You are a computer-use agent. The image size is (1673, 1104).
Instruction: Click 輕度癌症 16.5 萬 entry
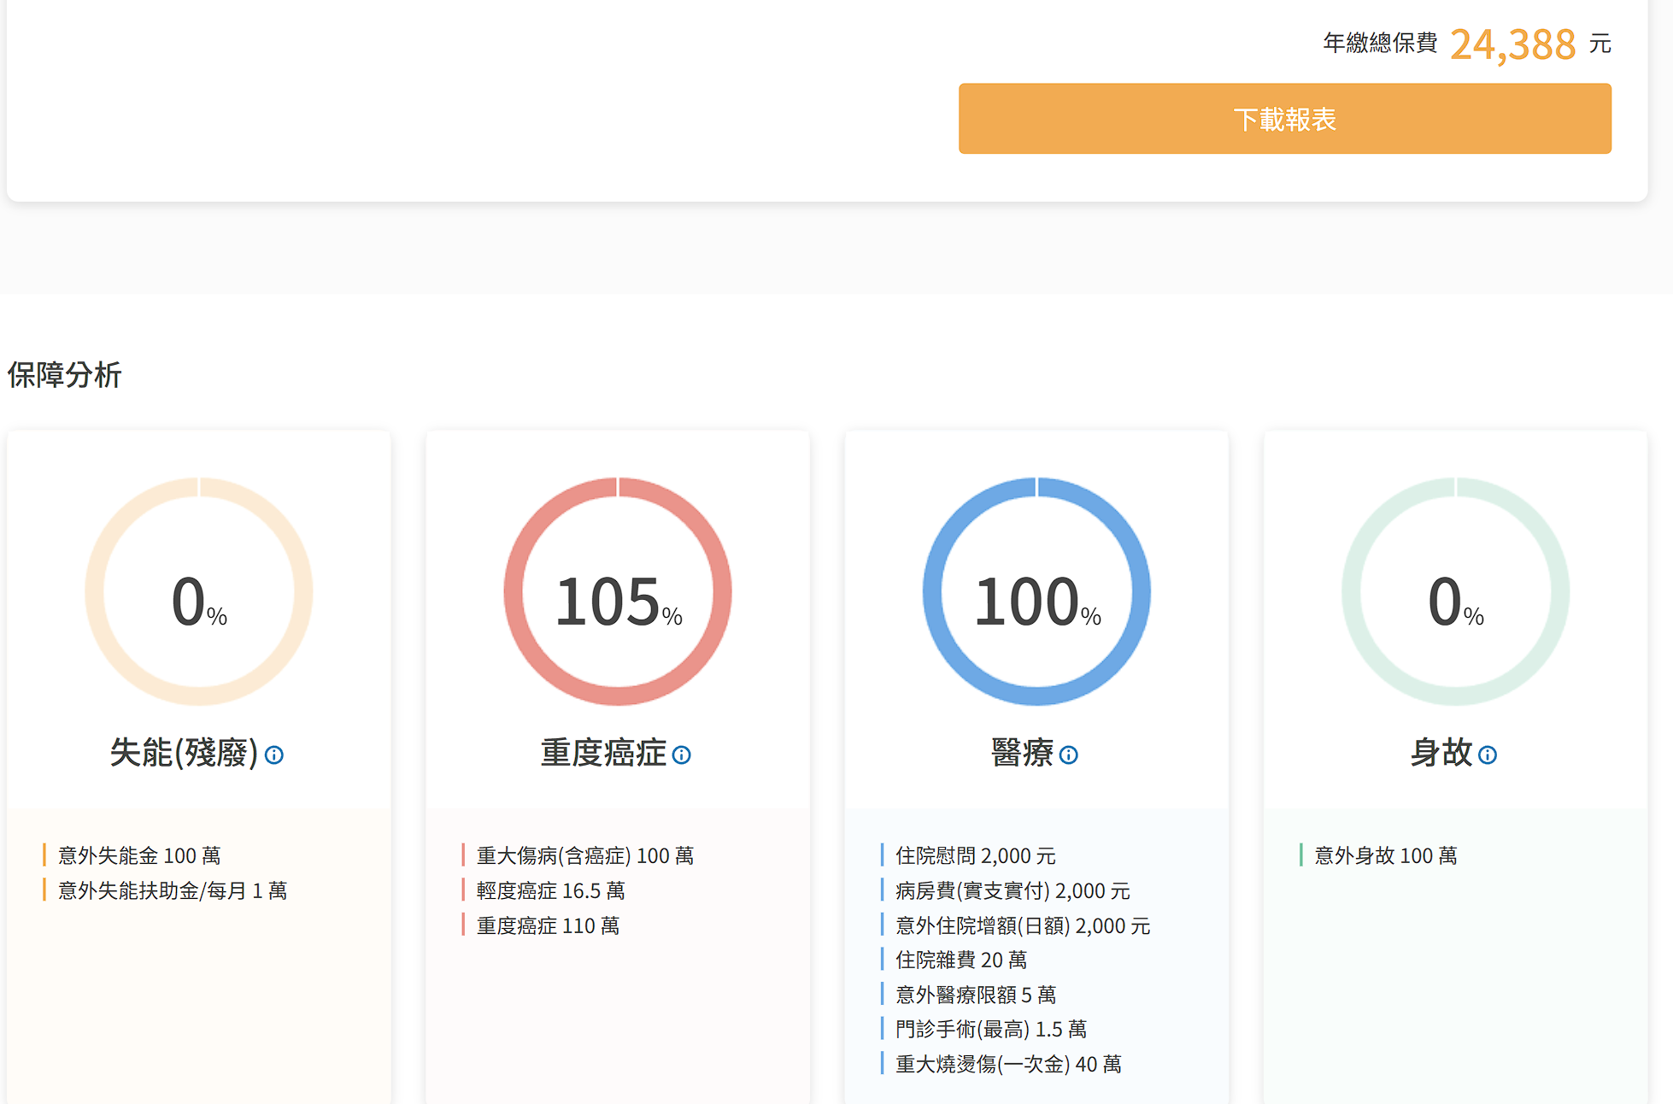tap(550, 890)
